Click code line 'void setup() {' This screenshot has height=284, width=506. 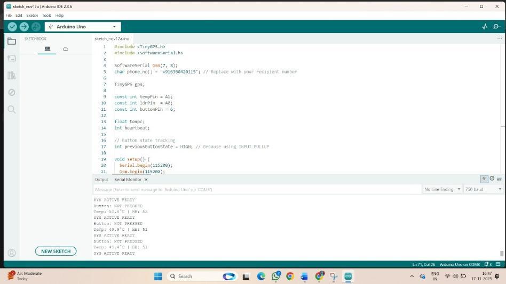(x=132, y=159)
